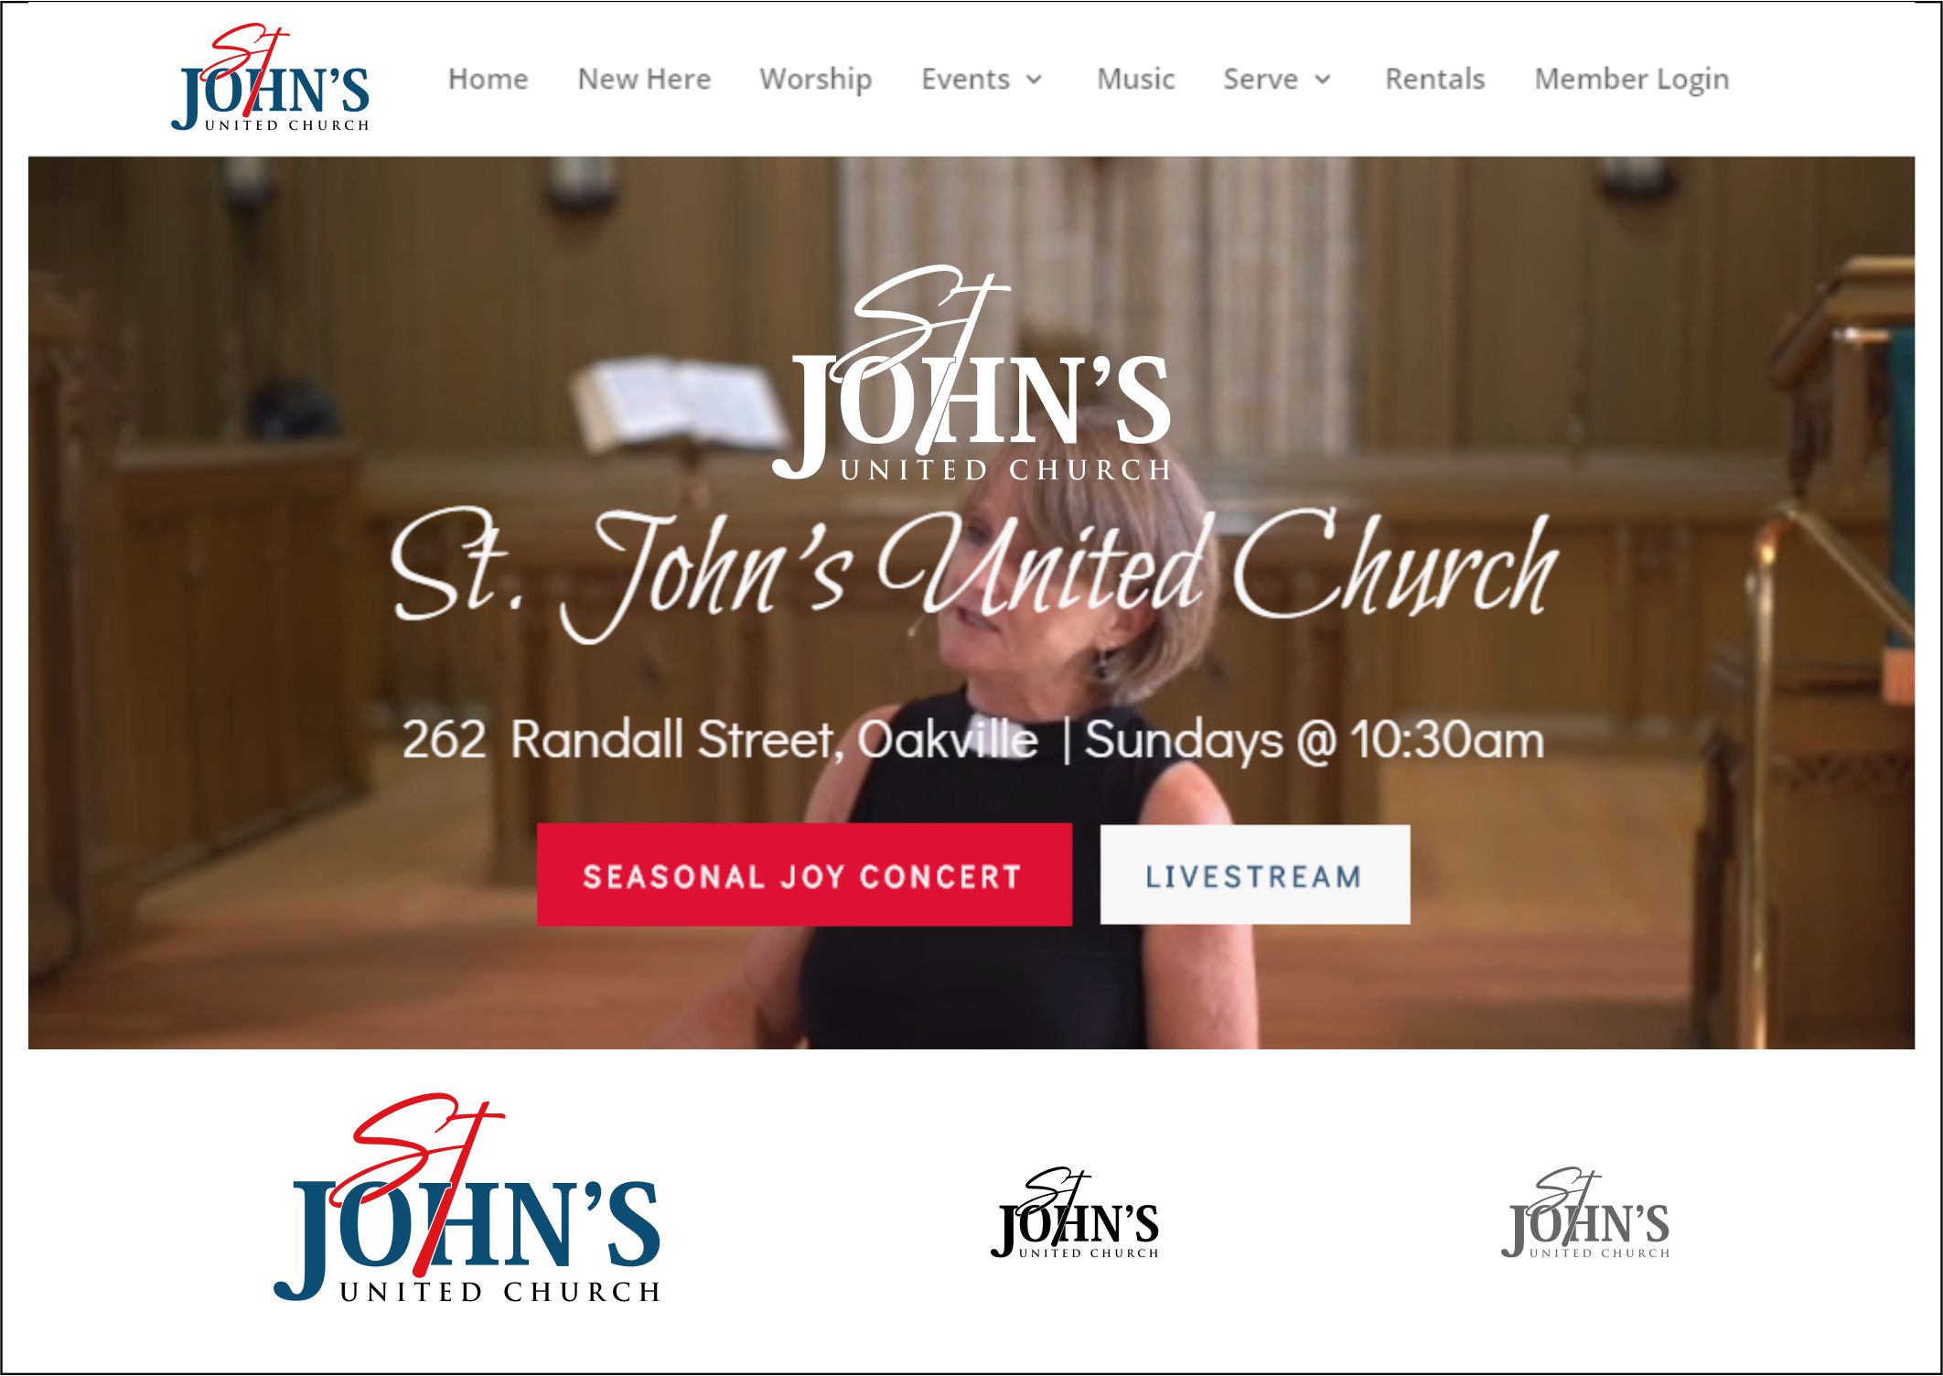Go to New Here page
1943x1376 pixels.
644,79
